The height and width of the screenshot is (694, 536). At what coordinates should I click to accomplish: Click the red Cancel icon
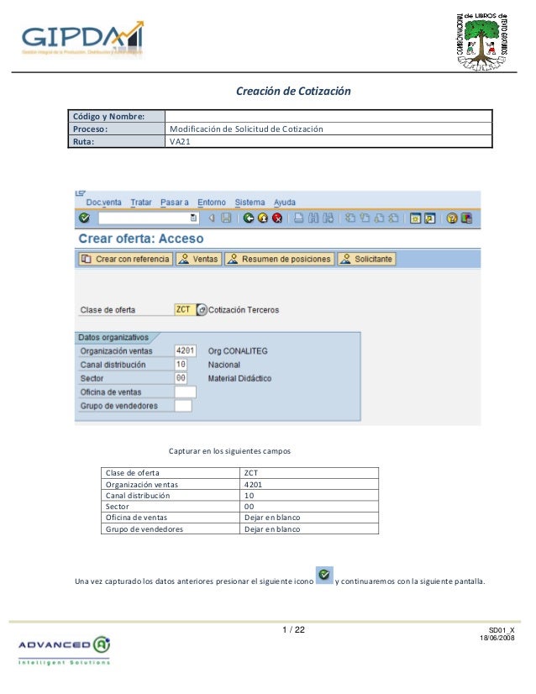click(277, 218)
